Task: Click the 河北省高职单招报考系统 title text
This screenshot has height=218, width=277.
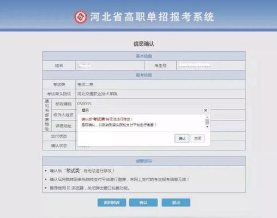Action: click(x=152, y=17)
